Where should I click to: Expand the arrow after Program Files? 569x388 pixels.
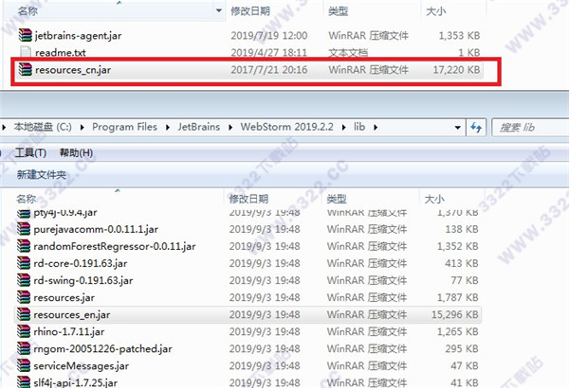pos(168,127)
